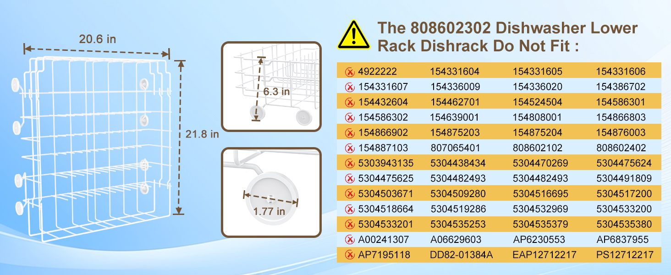Viewport: 671px width, 275px height.
Task: Click the red X beside 5304533201
Action: click(349, 224)
